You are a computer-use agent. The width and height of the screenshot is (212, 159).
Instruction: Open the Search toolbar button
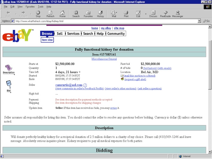click(x=76, y=14)
